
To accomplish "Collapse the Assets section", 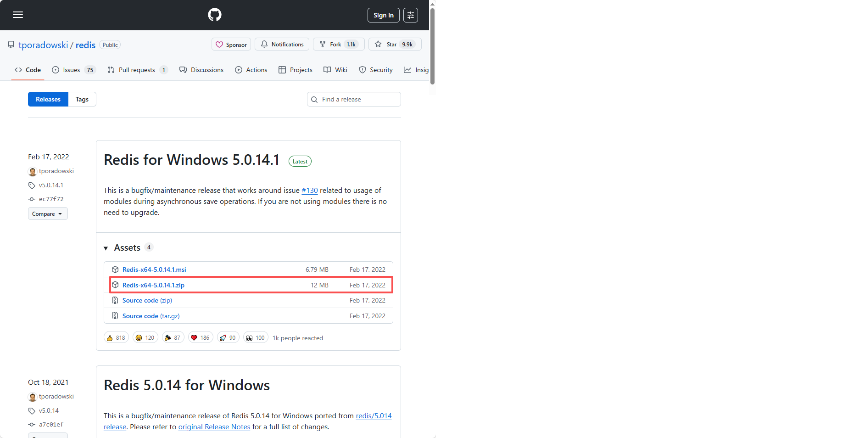I will 106,248.
